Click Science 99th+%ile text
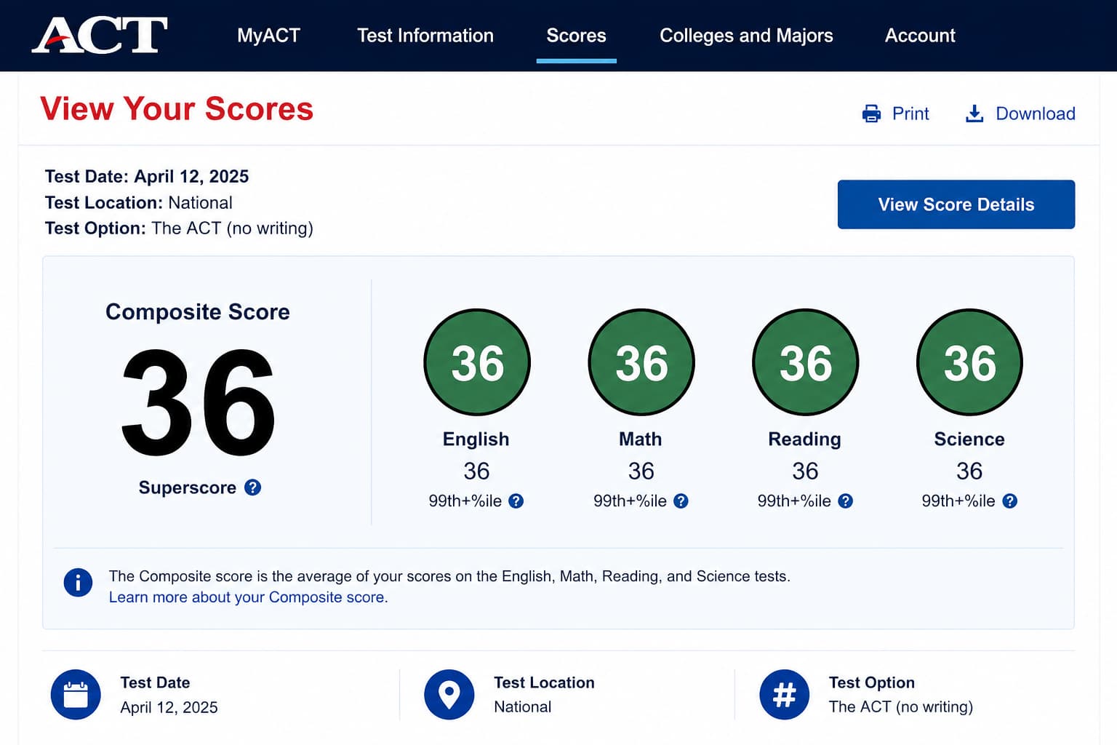The width and height of the screenshot is (1117, 745). pos(958,501)
